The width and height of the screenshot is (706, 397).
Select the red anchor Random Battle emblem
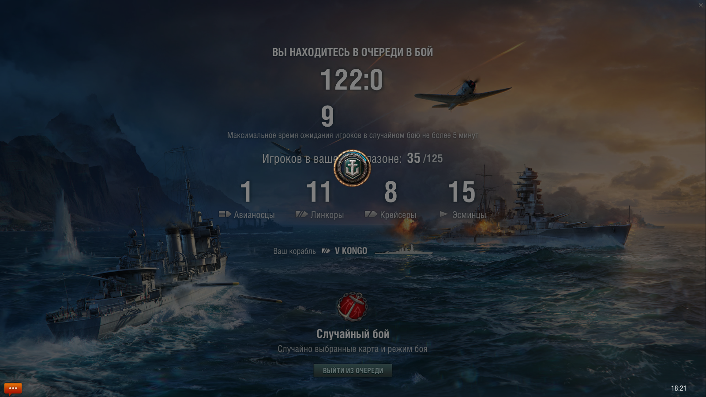click(352, 307)
